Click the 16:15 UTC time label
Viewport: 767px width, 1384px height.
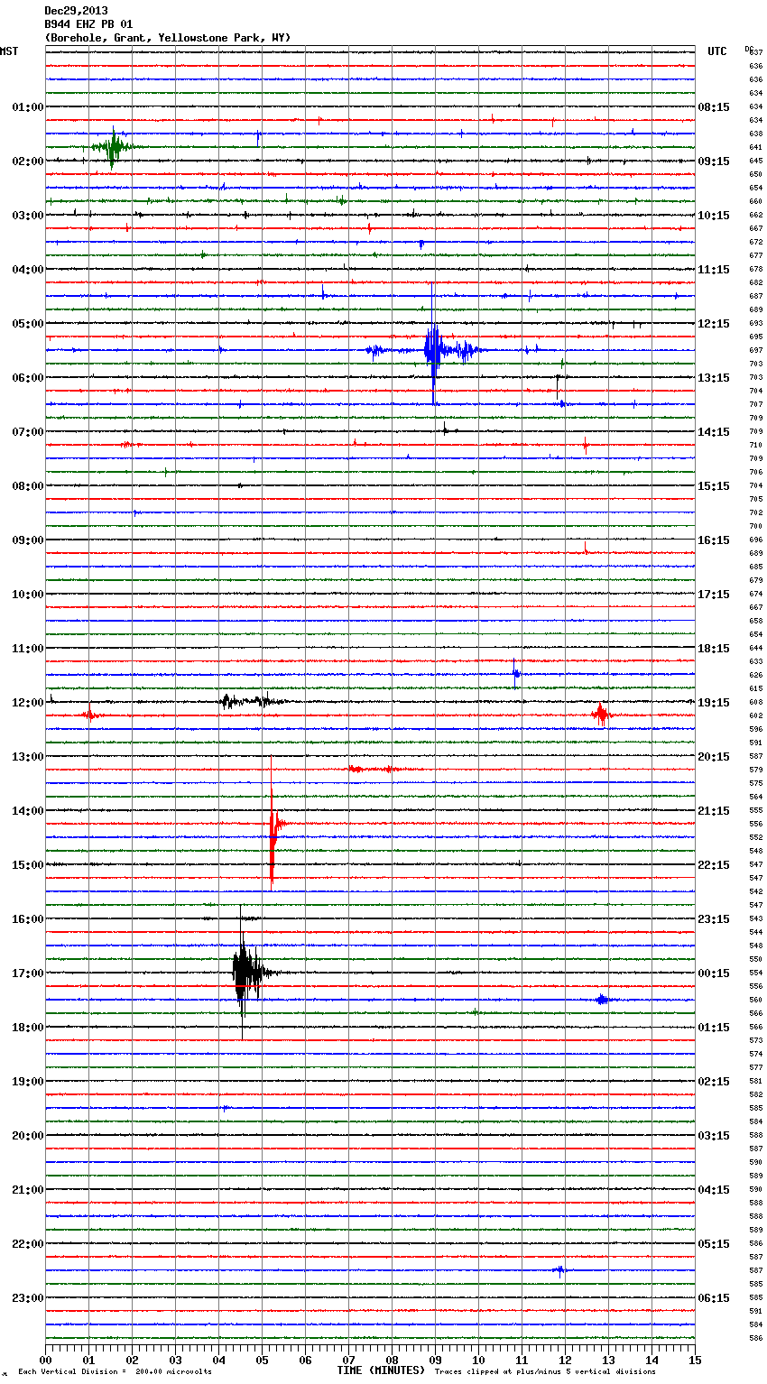pos(714,540)
